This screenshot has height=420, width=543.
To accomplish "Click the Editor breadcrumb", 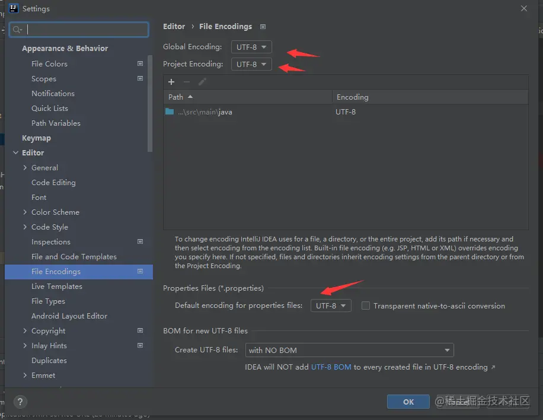I will (174, 26).
